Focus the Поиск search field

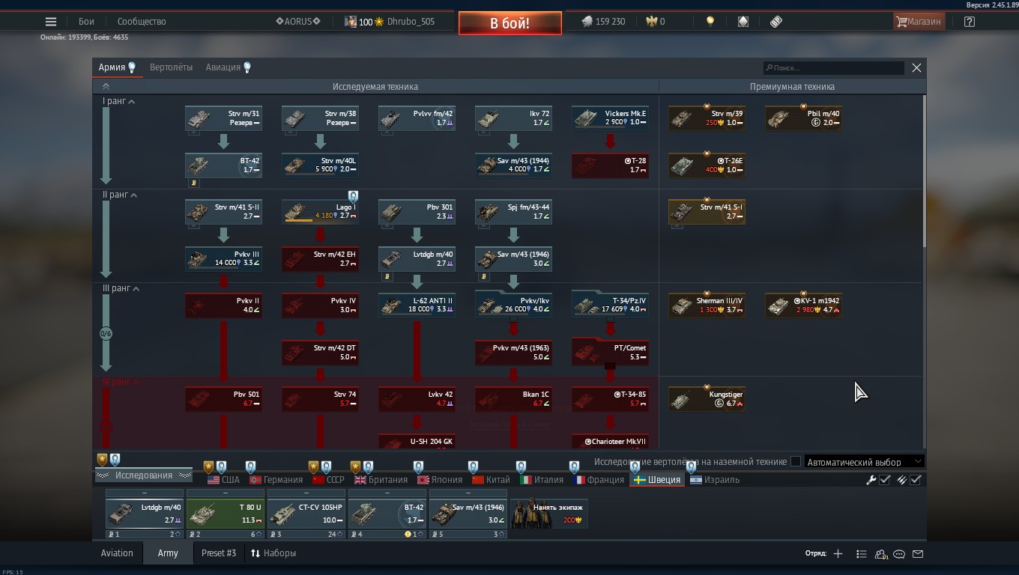[833, 68]
